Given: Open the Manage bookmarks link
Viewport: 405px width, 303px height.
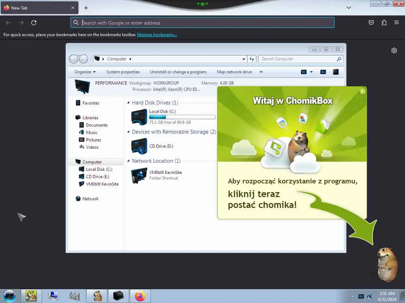Looking at the screenshot, I should point(157,35).
